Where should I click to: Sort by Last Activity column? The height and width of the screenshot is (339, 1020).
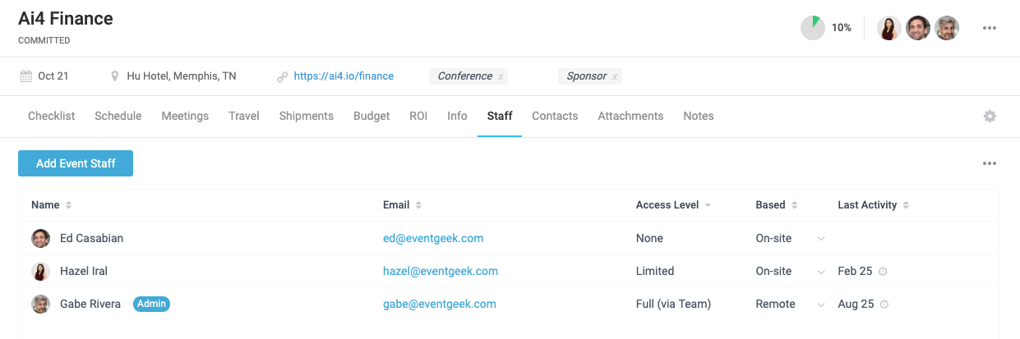874,205
